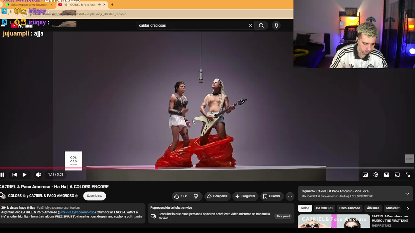Open player settings gear

click(x=376, y=175)
